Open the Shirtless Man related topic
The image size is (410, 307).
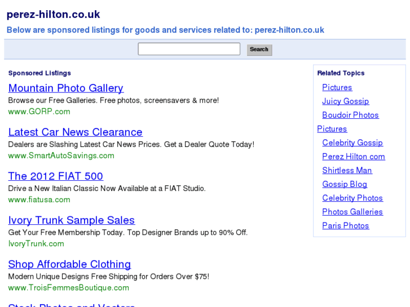click(347, 170)
